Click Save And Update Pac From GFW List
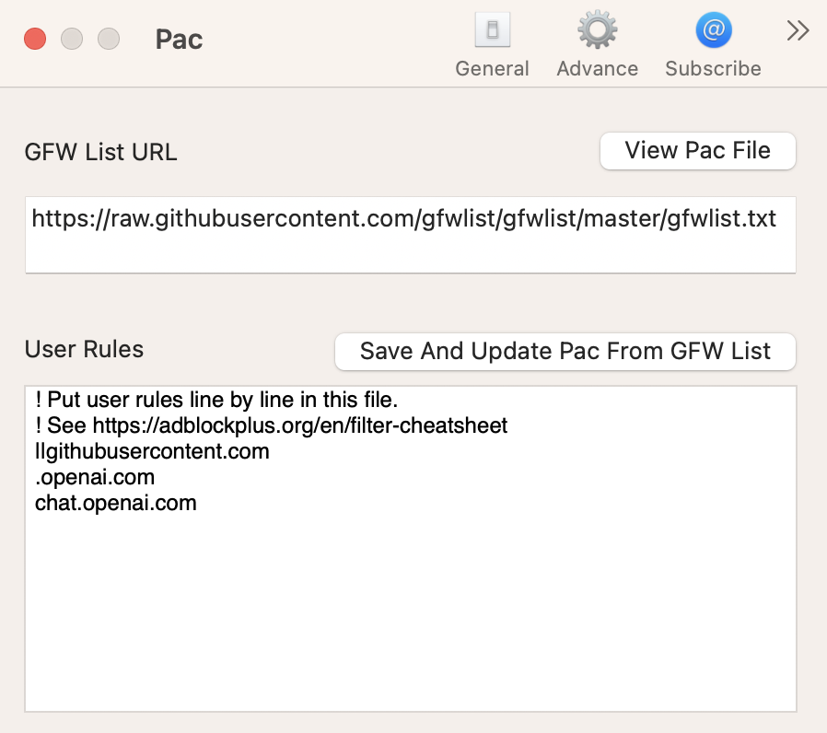The width and height of the screenshot is (827, 733). pos(565,351)
